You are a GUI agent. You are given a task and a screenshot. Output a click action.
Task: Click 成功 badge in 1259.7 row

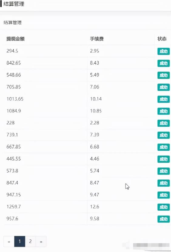pyautogui.click(x=163, y=207)
